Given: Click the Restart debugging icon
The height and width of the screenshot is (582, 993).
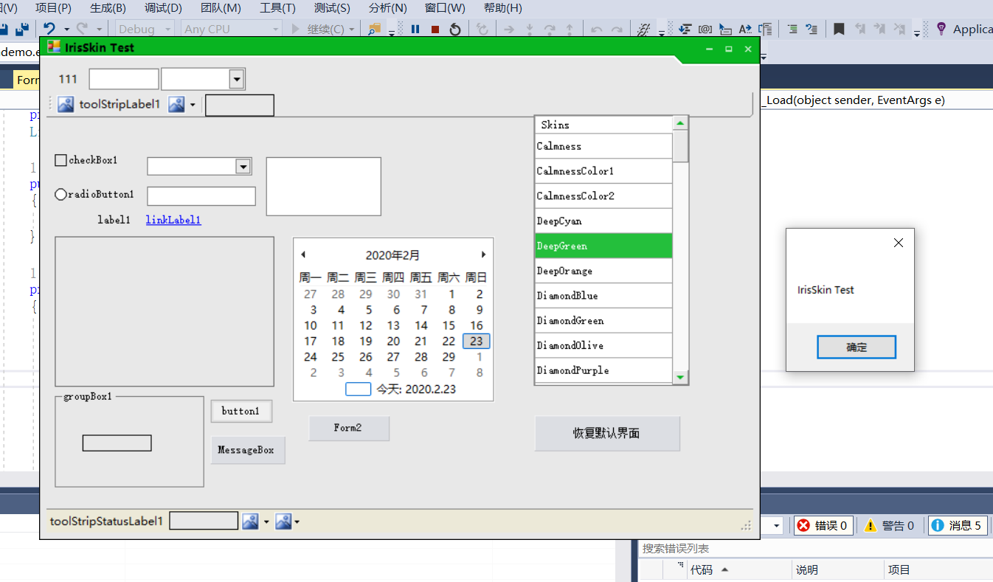Looking at the screenshot, I should (x=455, y=30).
